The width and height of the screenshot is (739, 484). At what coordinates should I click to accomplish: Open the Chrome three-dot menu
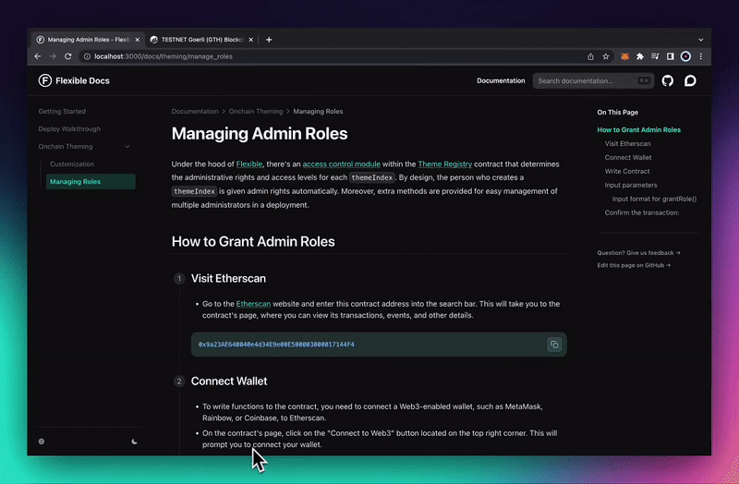click(x=701, y=56)
